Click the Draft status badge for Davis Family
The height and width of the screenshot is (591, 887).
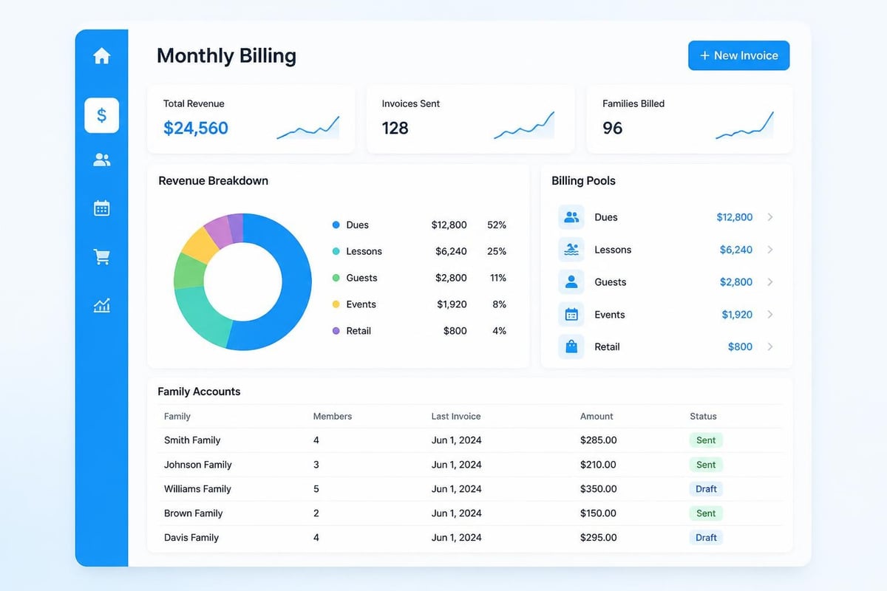pyautogui.click(x=706, y=538)
